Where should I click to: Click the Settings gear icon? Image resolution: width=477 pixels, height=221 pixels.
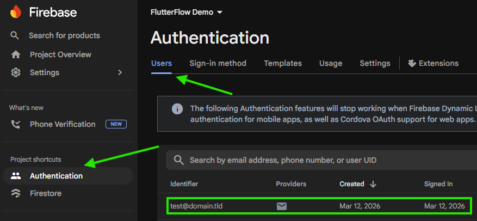point(16,73)
